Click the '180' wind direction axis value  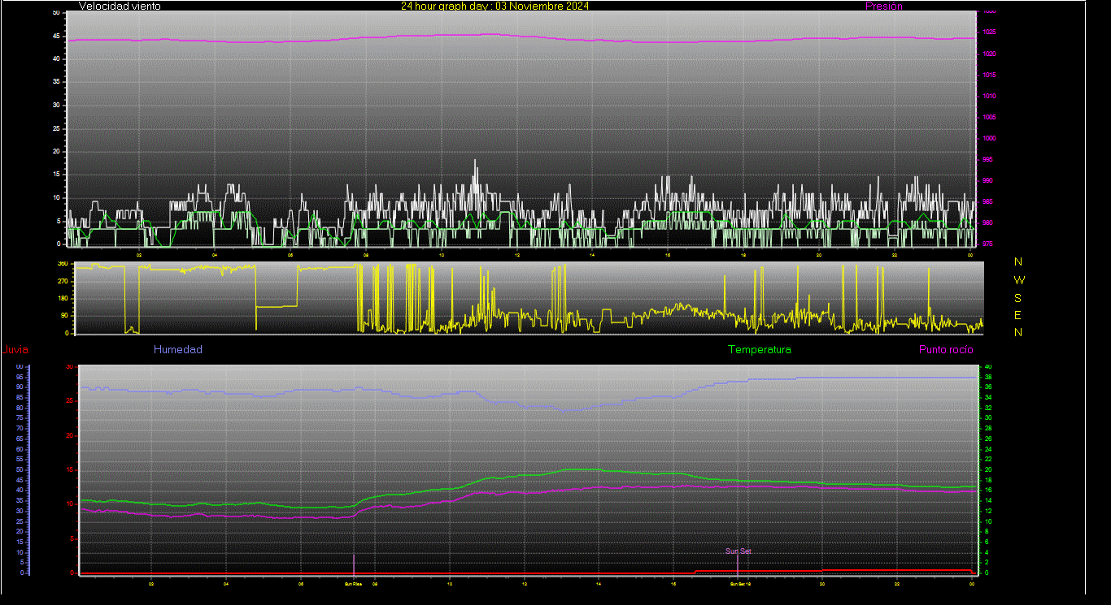coord(63,299)
